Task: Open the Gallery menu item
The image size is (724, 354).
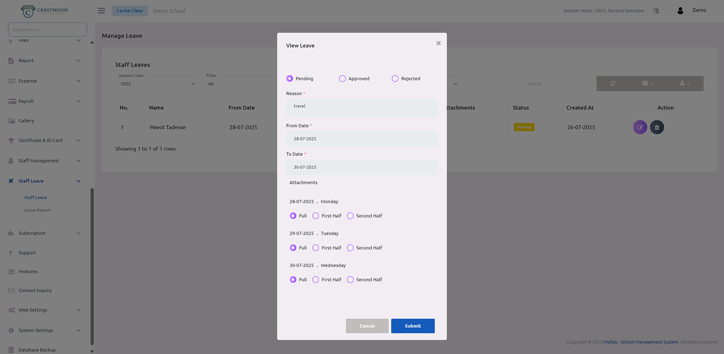Action: pos(26,121)
